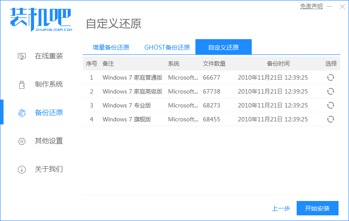Open 制作系统 in sidebar
Image resolution: width=349 pixels, height=221 pixels.
click(49, 84)
